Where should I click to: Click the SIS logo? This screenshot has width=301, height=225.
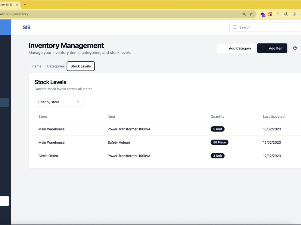(26, 27)
